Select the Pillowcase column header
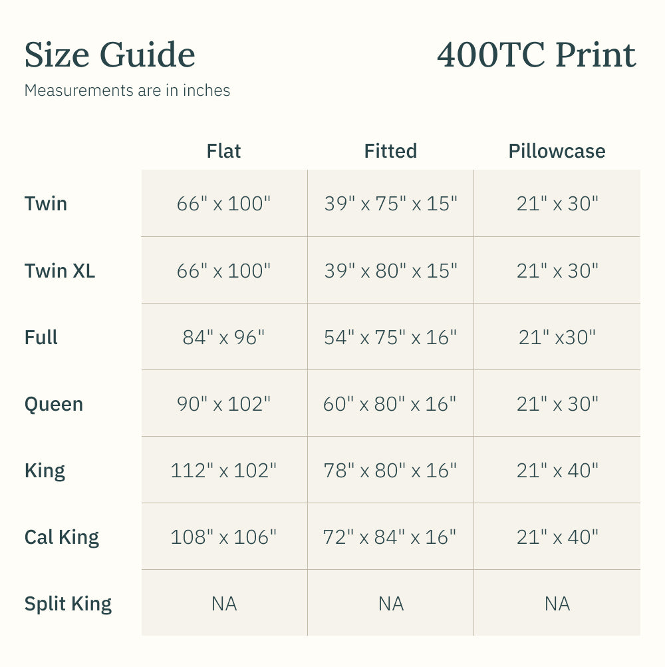665x667 pixels. coord(557,151)
